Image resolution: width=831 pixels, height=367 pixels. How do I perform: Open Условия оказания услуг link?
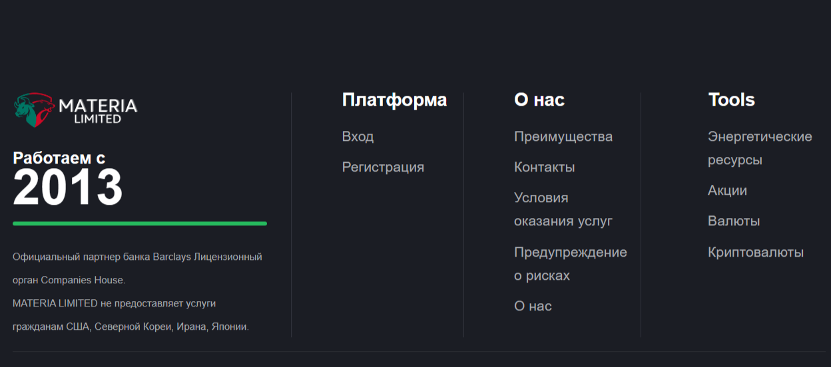tap(563, 209)
